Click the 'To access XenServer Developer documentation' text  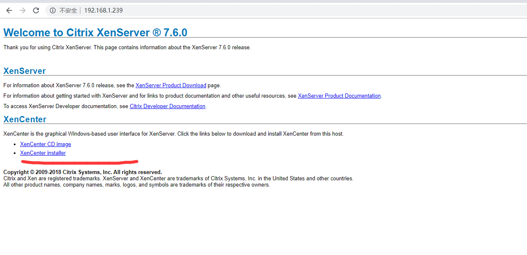pyautogui.click(x=66, y=106)
